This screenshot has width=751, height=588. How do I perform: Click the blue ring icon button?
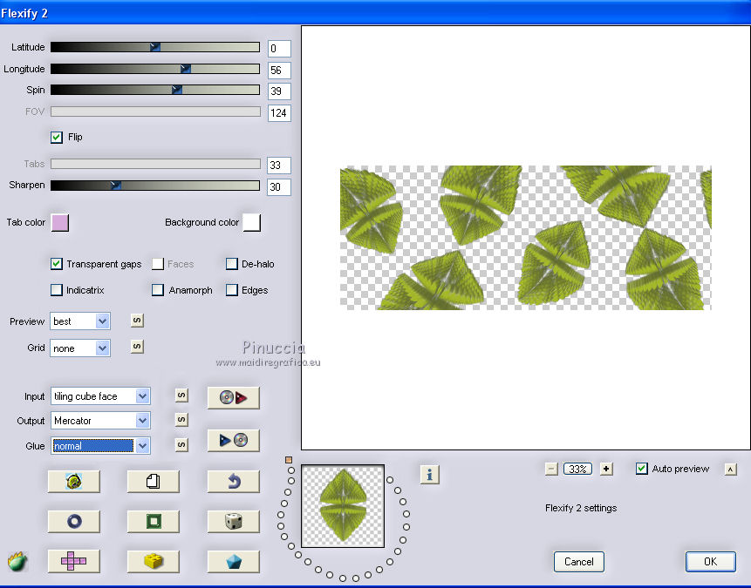click(74, 521)
